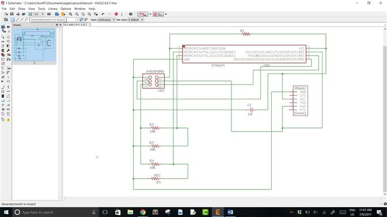Click the Execute script icon
The image size is (387, 217).
click(57, 14)
